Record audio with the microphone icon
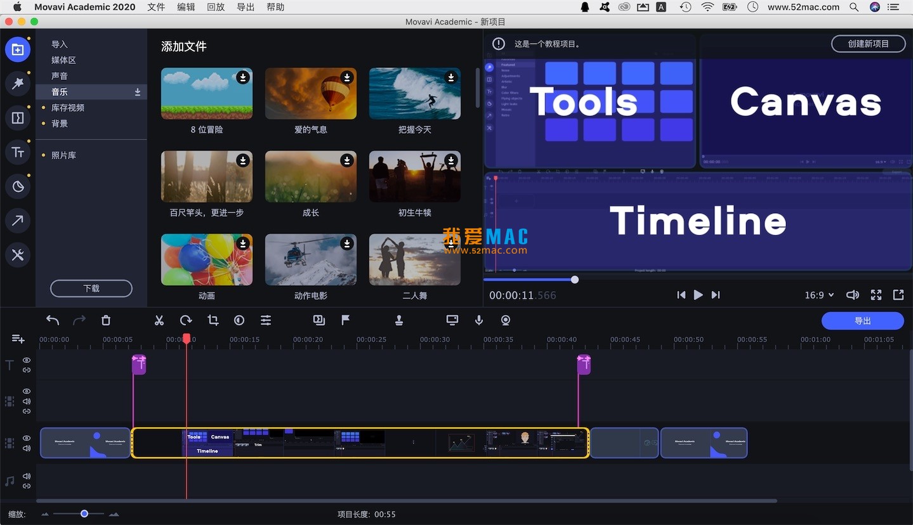913x525 pixels. point(479,321)
